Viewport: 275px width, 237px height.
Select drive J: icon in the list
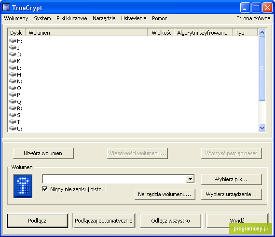13,54
